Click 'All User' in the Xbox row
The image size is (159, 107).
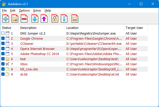131,64
